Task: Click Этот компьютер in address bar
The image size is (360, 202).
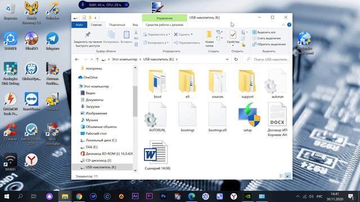Action: coord(124,59)
